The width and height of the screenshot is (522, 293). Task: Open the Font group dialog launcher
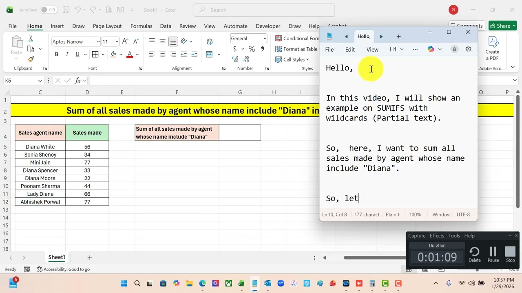pyautogui.click(x=140, y=68)
